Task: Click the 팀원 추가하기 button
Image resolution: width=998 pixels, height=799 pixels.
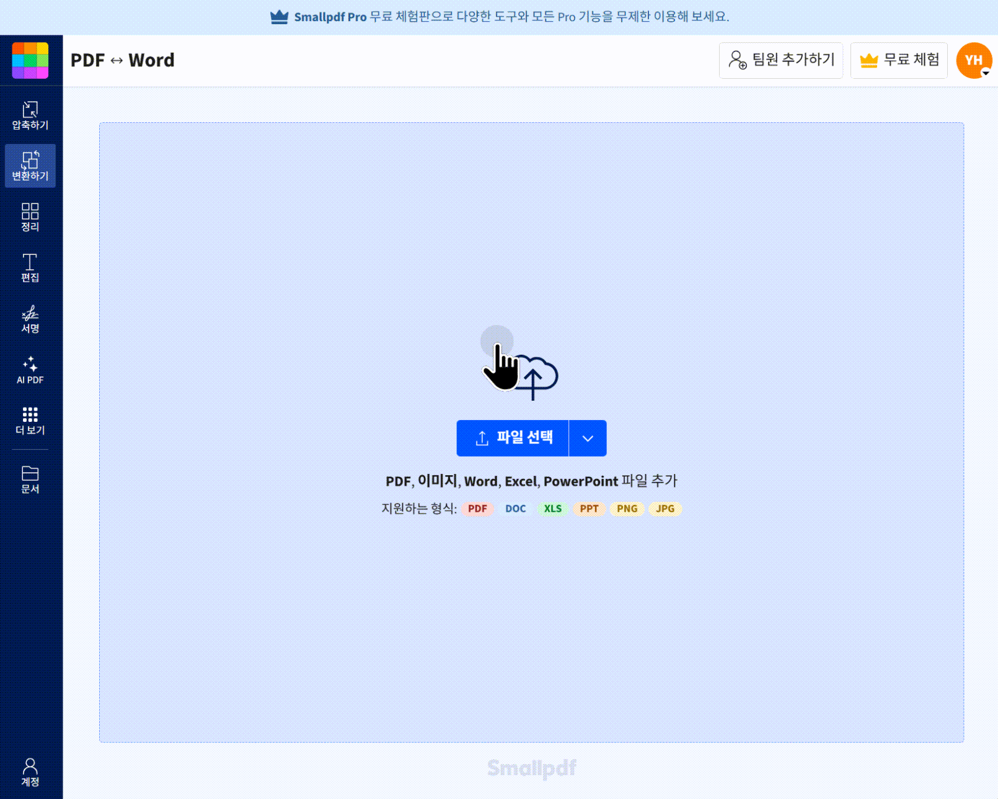Action: [x=781, y=60]
